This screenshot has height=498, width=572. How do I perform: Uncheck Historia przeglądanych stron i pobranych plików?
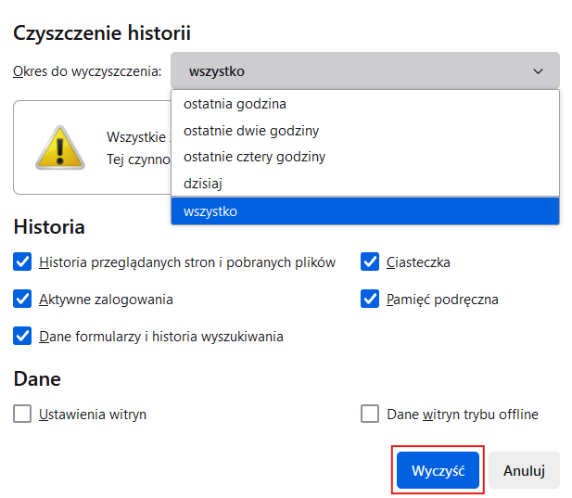coord(22,262)
